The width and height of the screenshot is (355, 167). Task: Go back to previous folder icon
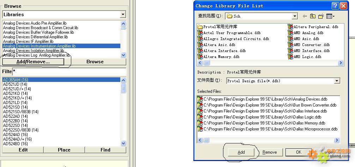305,16
